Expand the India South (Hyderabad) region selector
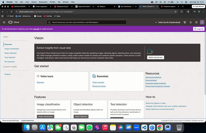Viewport: 206px width, 133px height. [x=168, y=22]
